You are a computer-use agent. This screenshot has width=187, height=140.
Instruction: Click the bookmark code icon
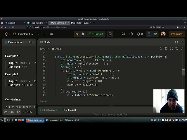tap(166, 49)
